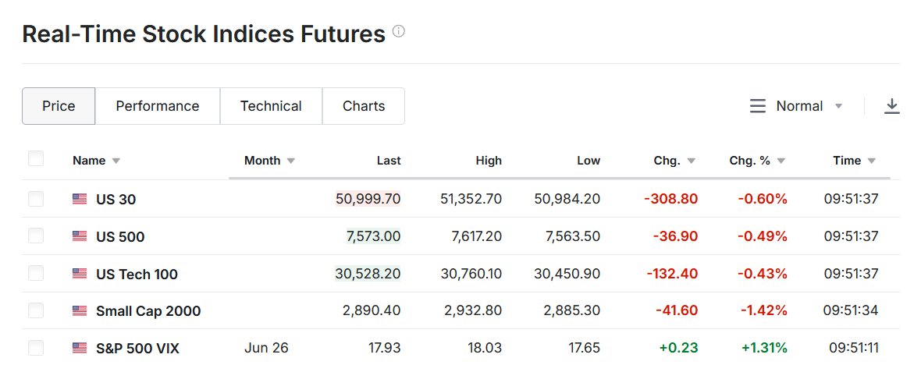Switch to the Performance tab

(x=158, y=106)
